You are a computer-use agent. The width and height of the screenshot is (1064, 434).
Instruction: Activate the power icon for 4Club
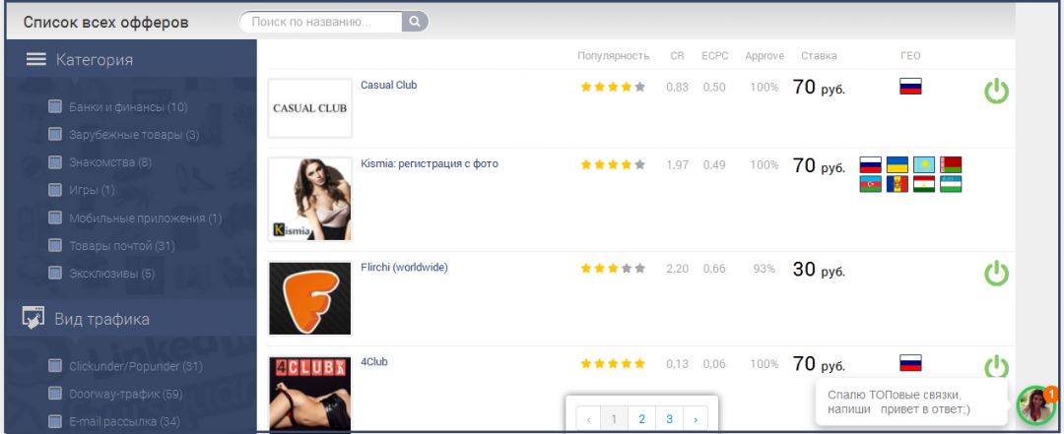pos(996,366)
